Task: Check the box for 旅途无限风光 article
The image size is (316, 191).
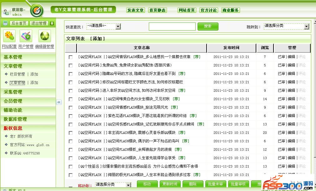Action: pos(71,108)
